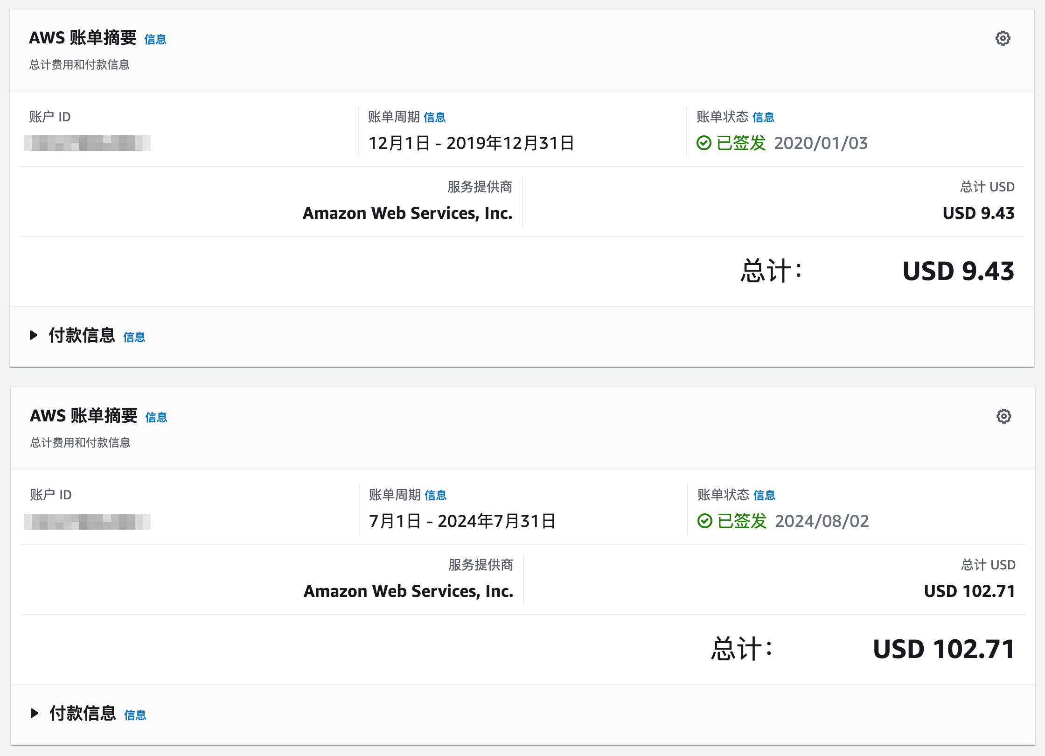Click 信息 link next to 账单周期 for July 2024
The height and width of the screenshot is (756, 1045).
tap(436, 495)
